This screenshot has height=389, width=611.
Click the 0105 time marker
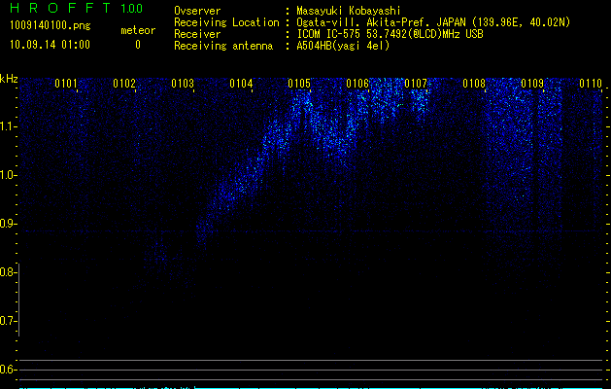pos(299,84)
